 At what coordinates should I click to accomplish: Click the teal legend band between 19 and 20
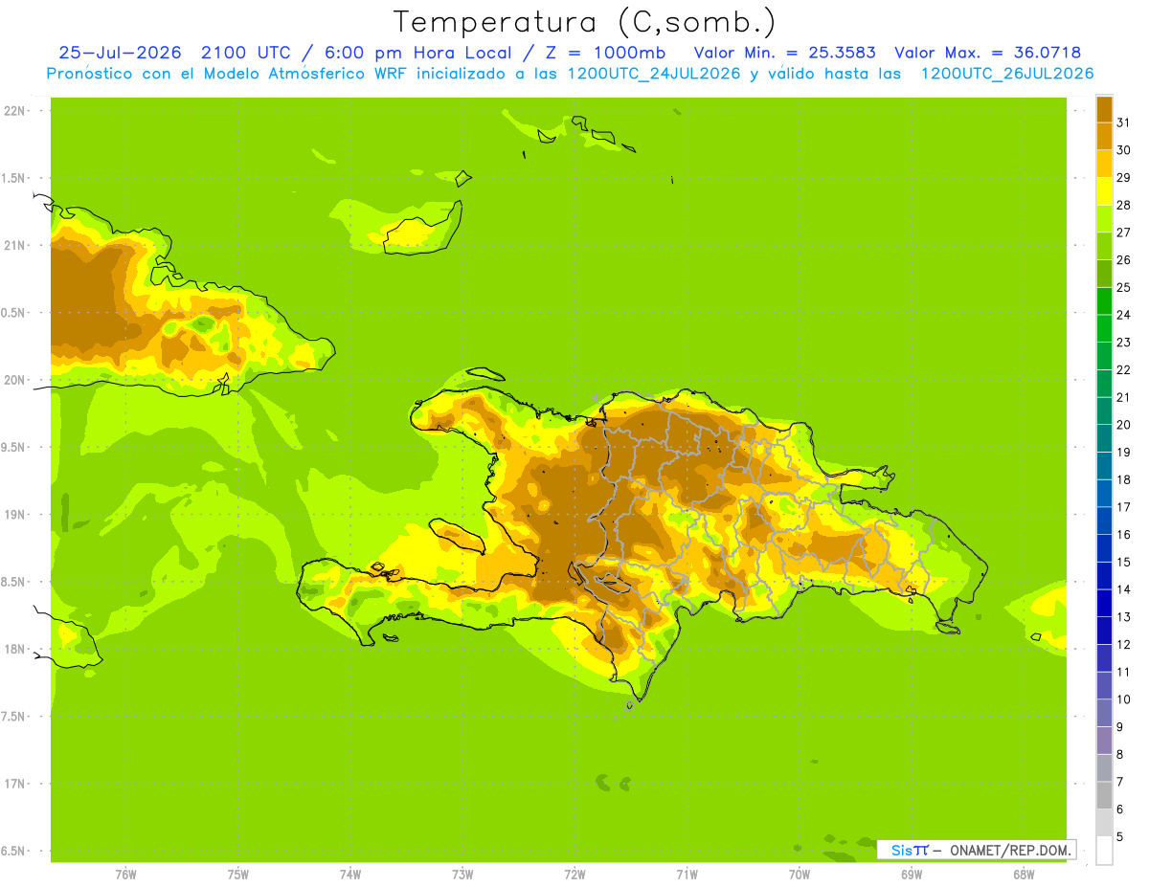1104,438
